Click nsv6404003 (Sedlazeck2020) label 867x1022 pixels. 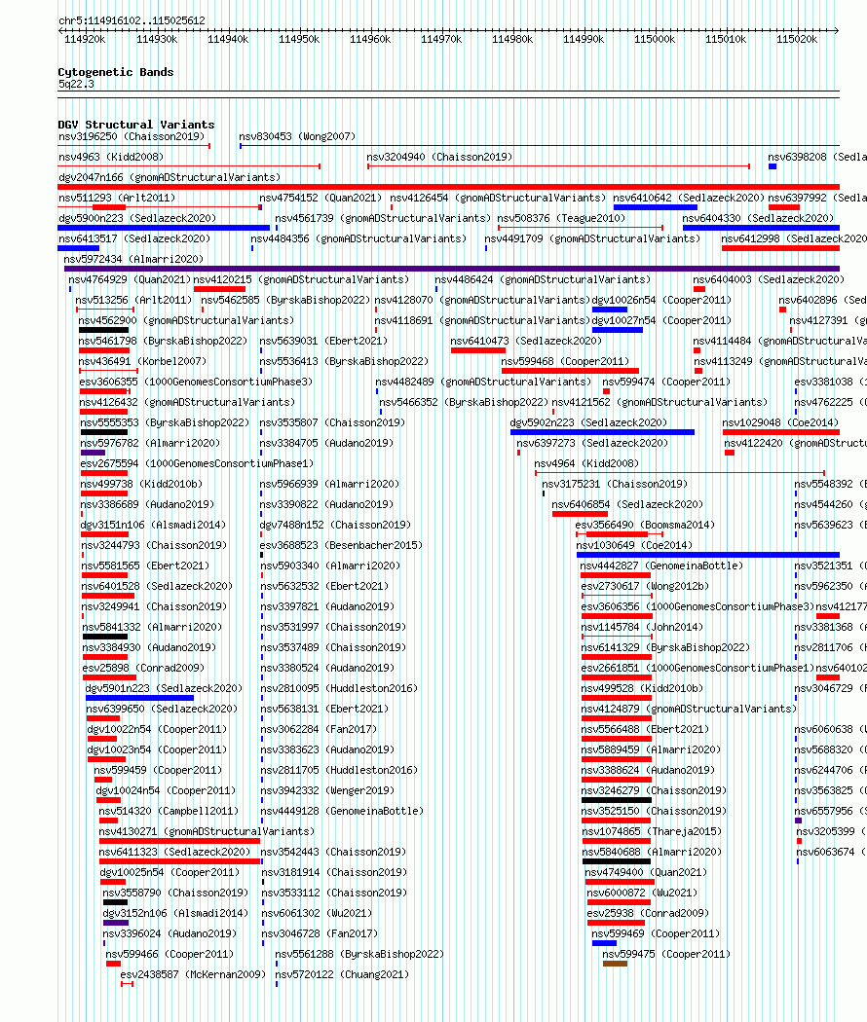769,279
